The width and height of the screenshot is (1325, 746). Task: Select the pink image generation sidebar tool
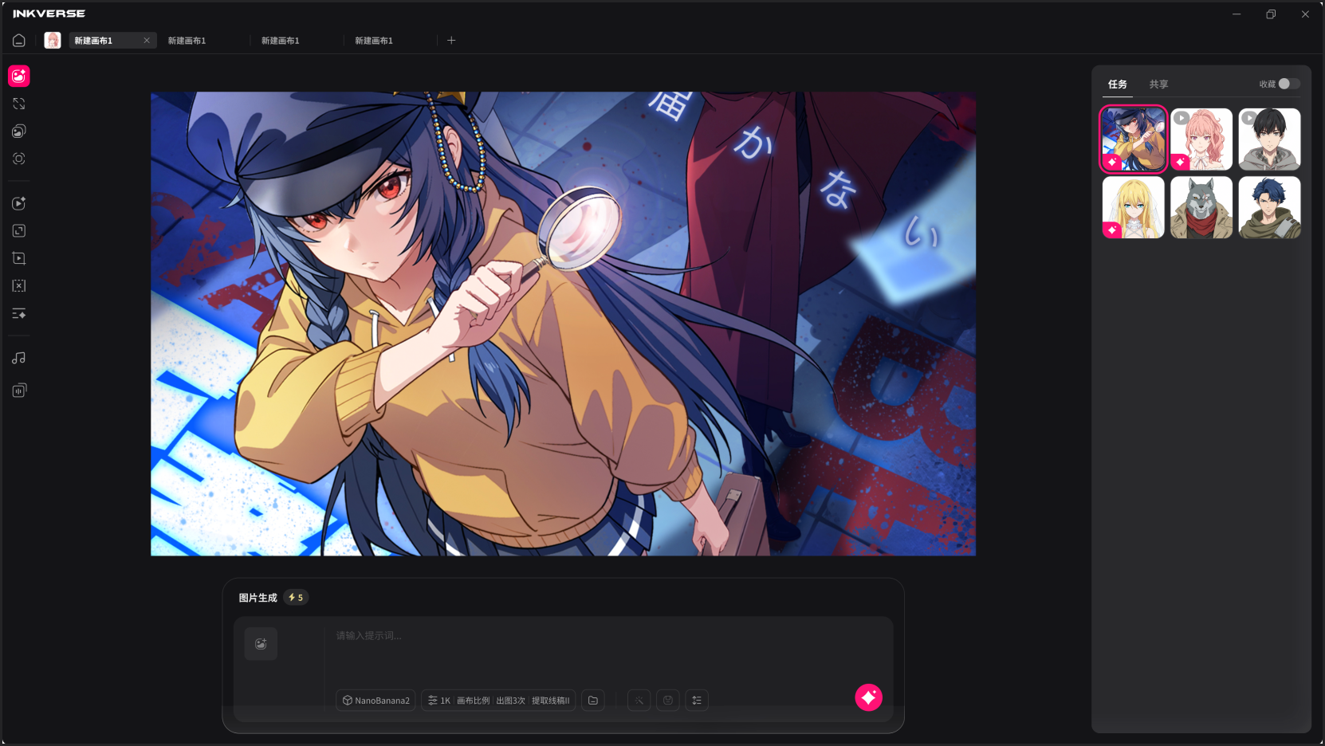click(19, 76)
